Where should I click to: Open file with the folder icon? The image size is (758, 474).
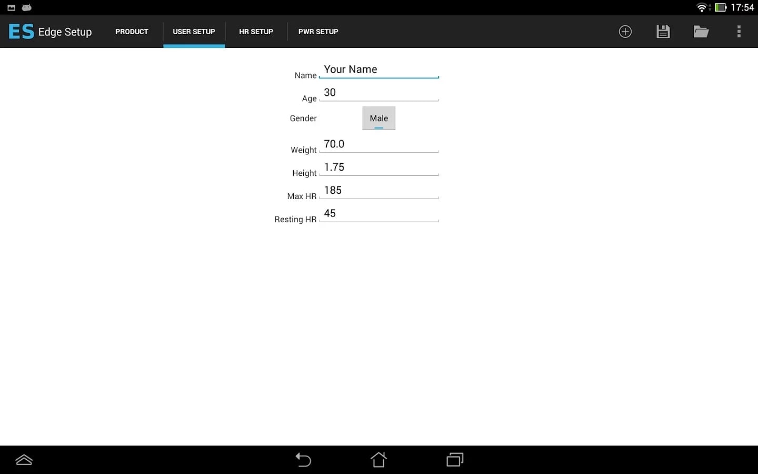coord(701,32)
